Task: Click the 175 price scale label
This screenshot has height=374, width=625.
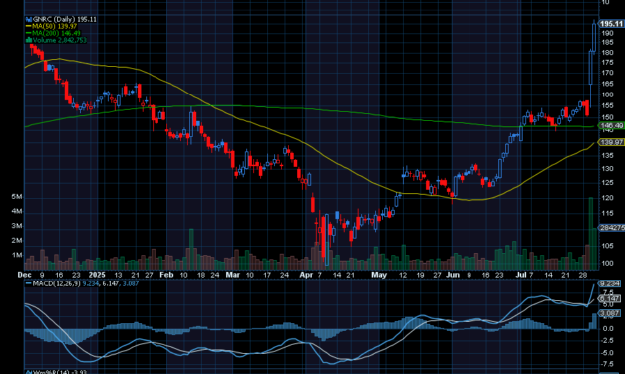Action: pyautogui.click(x=607, y=63)
